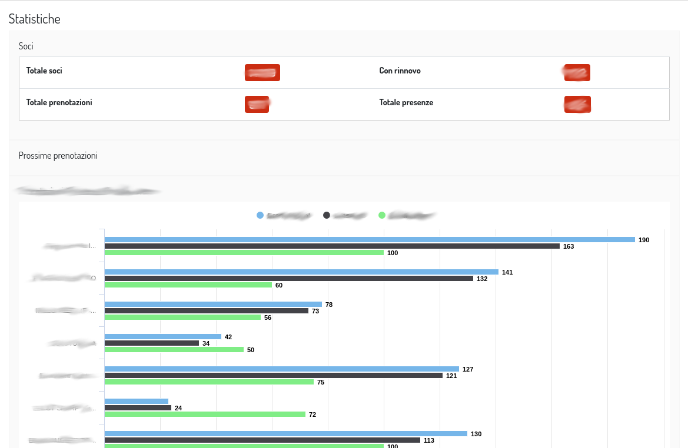Click the red badge beside Totale prenotazioni
This screenshot has width=688, height=448.
click(x=257, y=104)
